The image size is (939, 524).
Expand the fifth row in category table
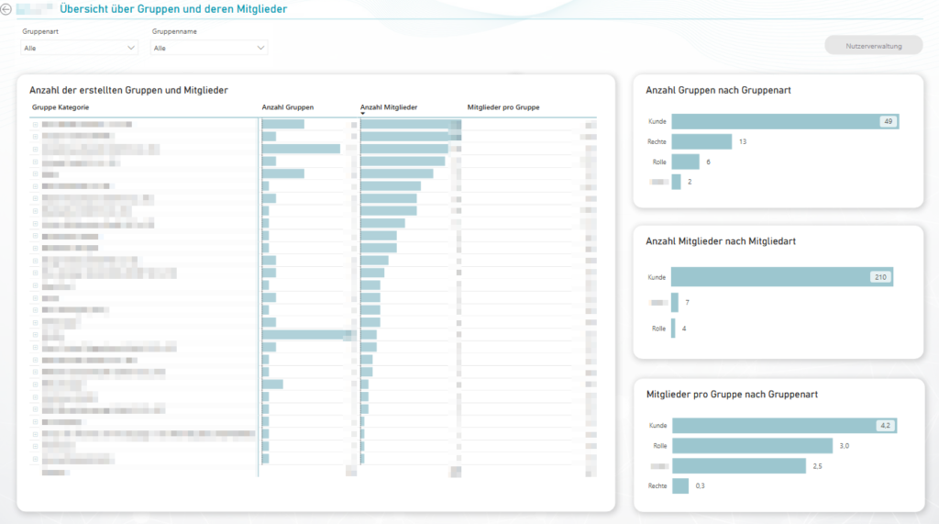tap(36, 173)
